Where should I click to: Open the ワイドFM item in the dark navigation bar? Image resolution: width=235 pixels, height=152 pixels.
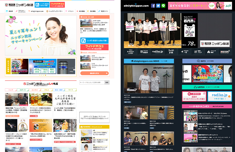tap(171, 52)
